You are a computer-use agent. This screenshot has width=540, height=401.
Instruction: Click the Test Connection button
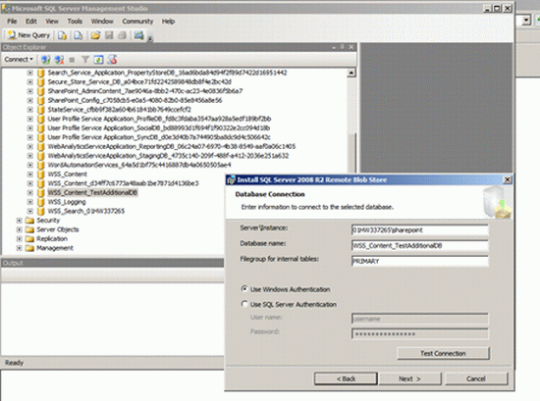pos(443,353)
